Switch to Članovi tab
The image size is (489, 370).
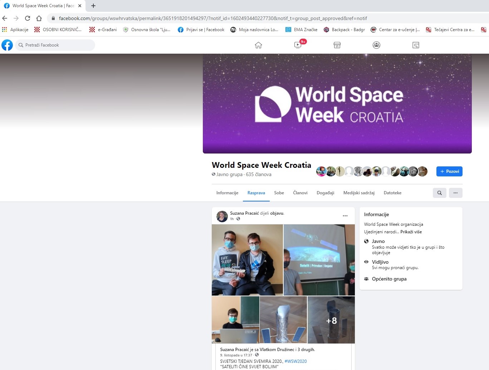tap(300, 193)
